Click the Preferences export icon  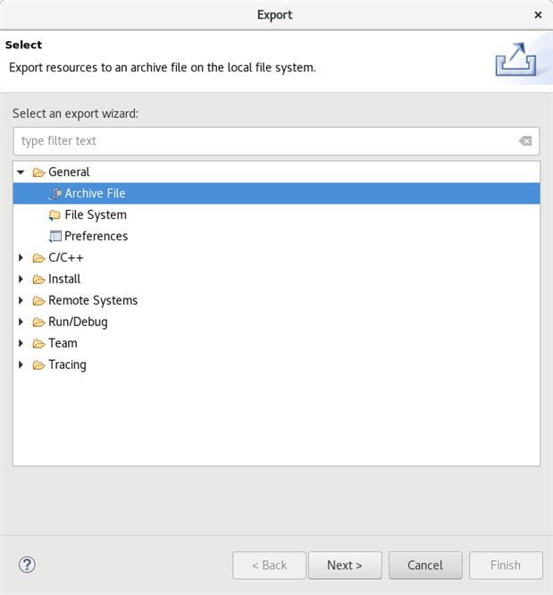pyautogui.click(x=55, y=236)
